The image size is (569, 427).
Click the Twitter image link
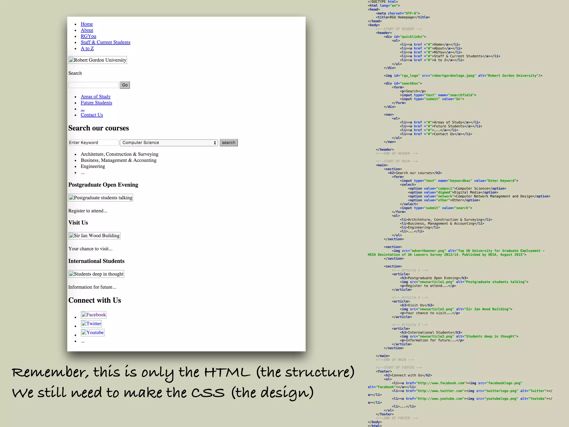click(91, 324)
